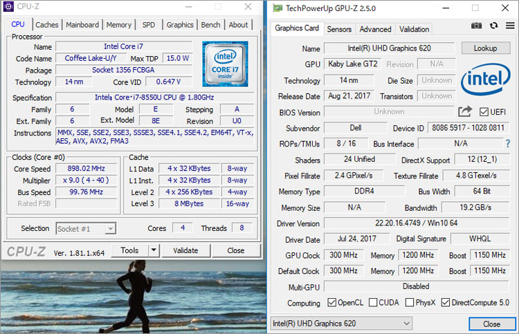Viewport: 519px width, 334px height.
Task: Click the Threads value 8
Action: click(242, 228)
